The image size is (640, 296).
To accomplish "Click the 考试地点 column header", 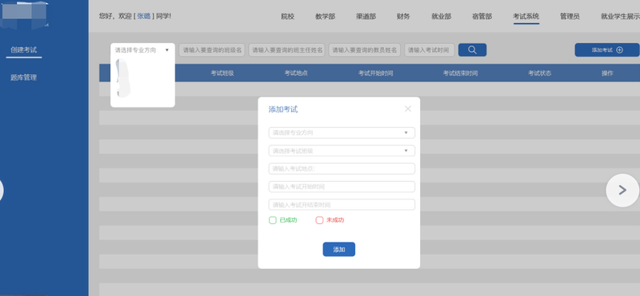I will (x=296, y=73).
